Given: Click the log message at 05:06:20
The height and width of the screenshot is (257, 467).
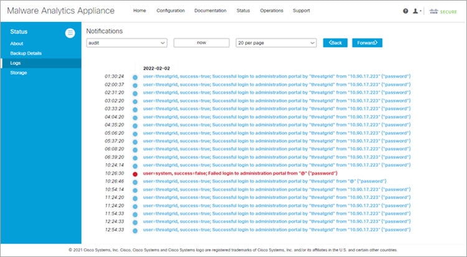Looking at the screenshot, I should pyautogui.click(x=276, y=133).
